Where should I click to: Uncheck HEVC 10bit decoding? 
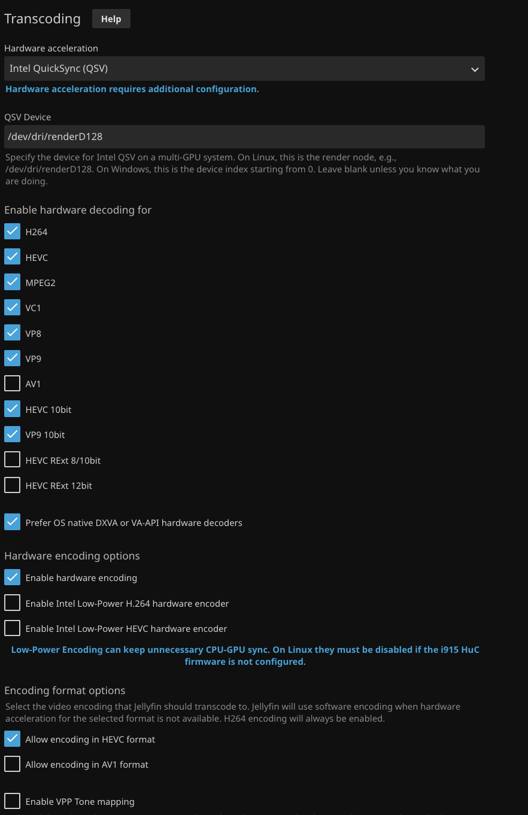tap(13, 409)
